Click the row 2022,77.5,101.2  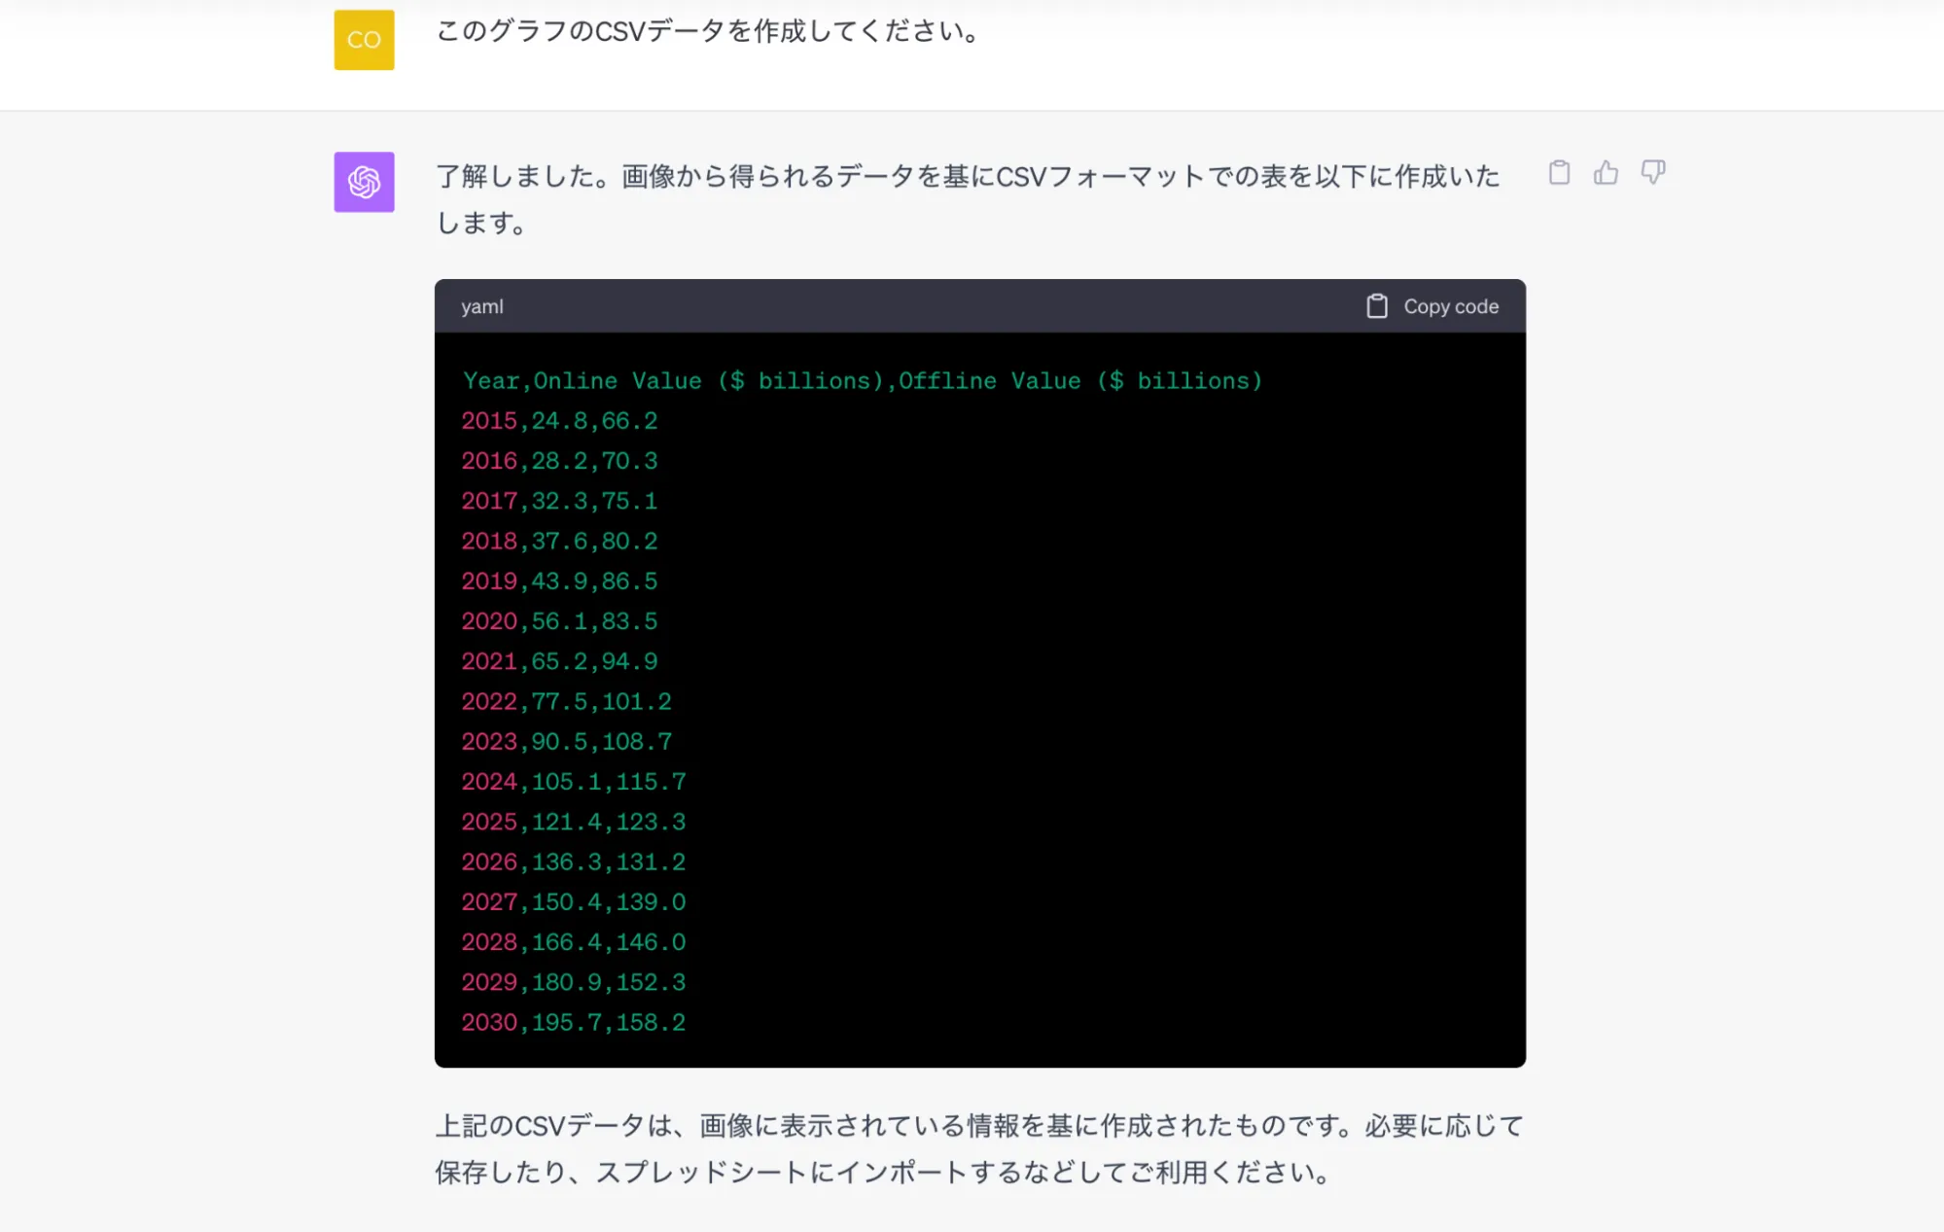(566, 701)
